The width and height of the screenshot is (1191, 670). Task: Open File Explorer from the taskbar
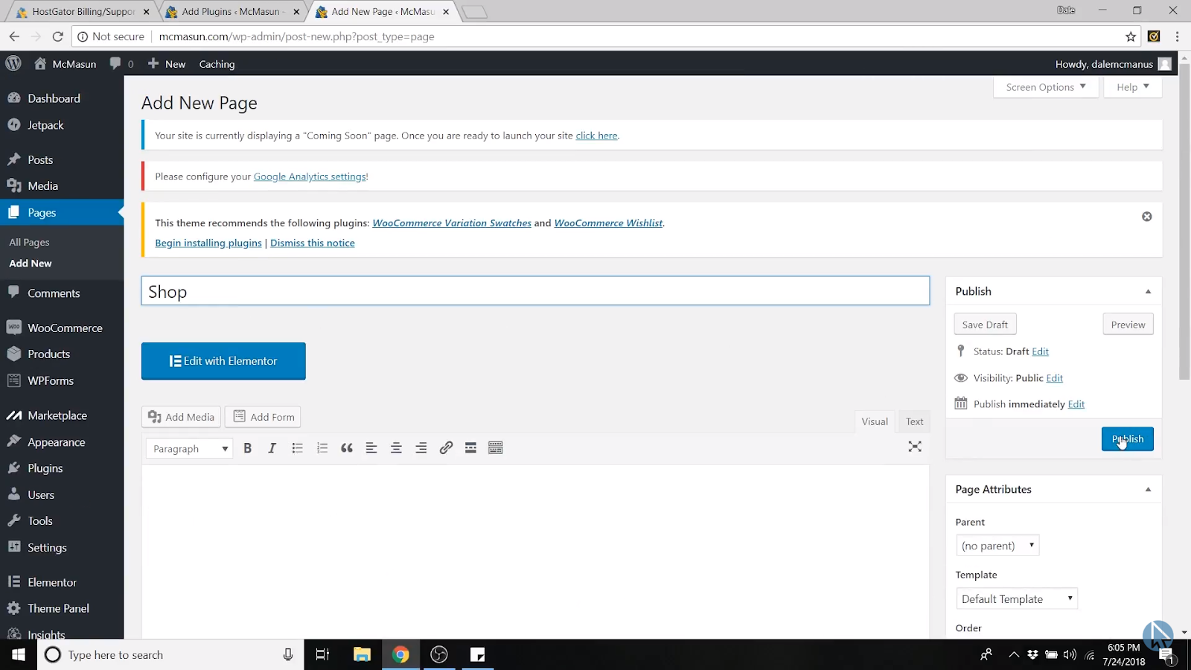click(362, 654)
